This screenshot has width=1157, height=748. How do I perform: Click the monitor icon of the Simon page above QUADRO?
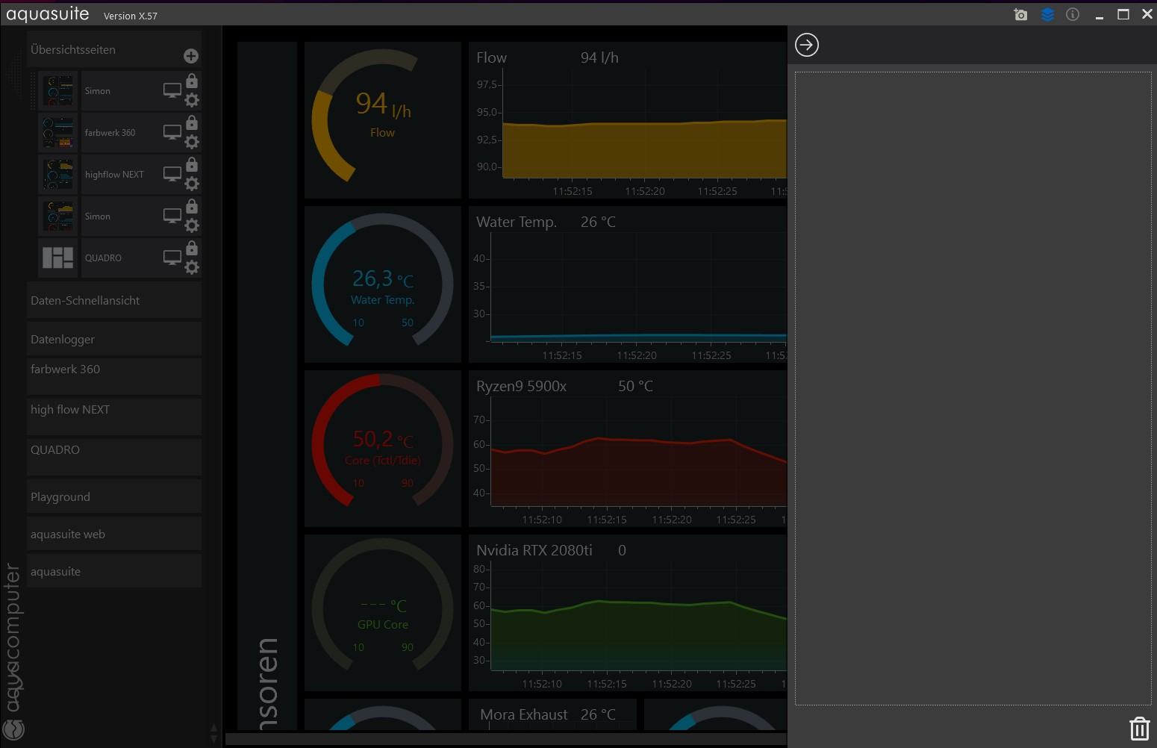pyautogui.click(x=172, y=216)
